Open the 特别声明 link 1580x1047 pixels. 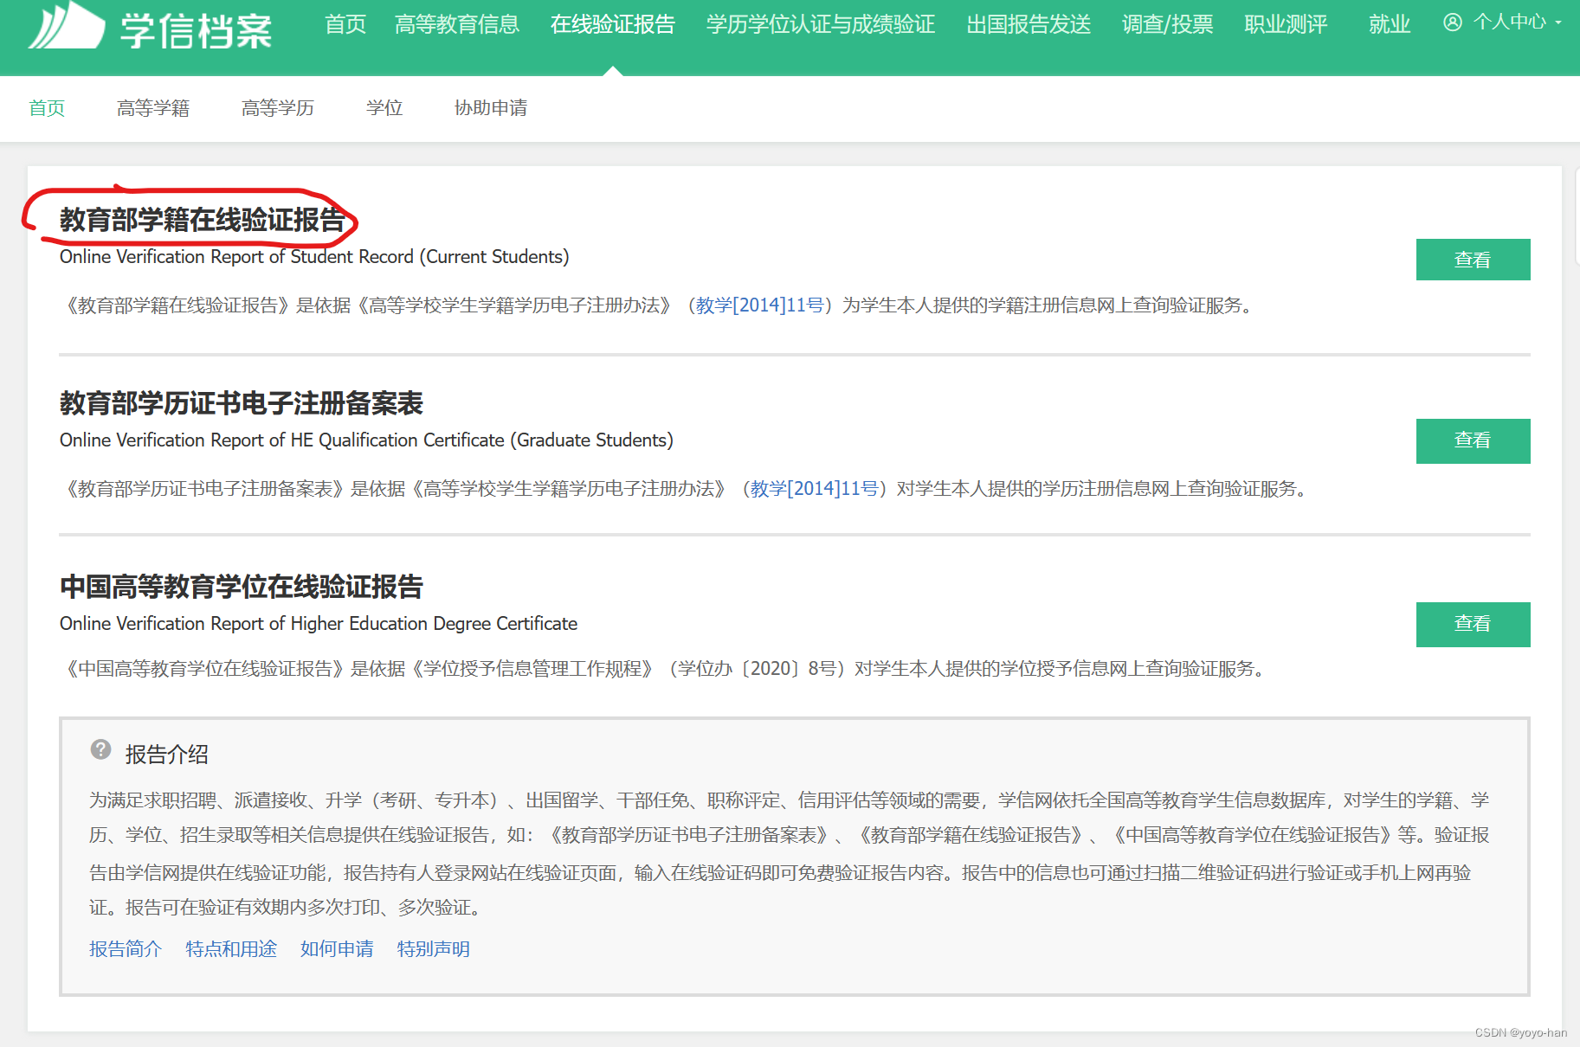[x=433, y=949]
